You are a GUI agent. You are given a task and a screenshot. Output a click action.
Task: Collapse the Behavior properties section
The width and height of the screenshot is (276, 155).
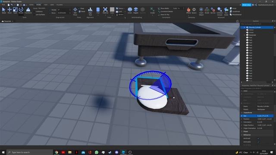coord(242,135)
